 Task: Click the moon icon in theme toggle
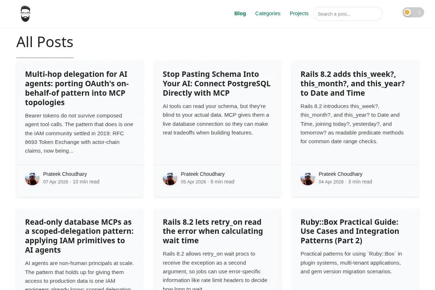[x=420, y=12]
